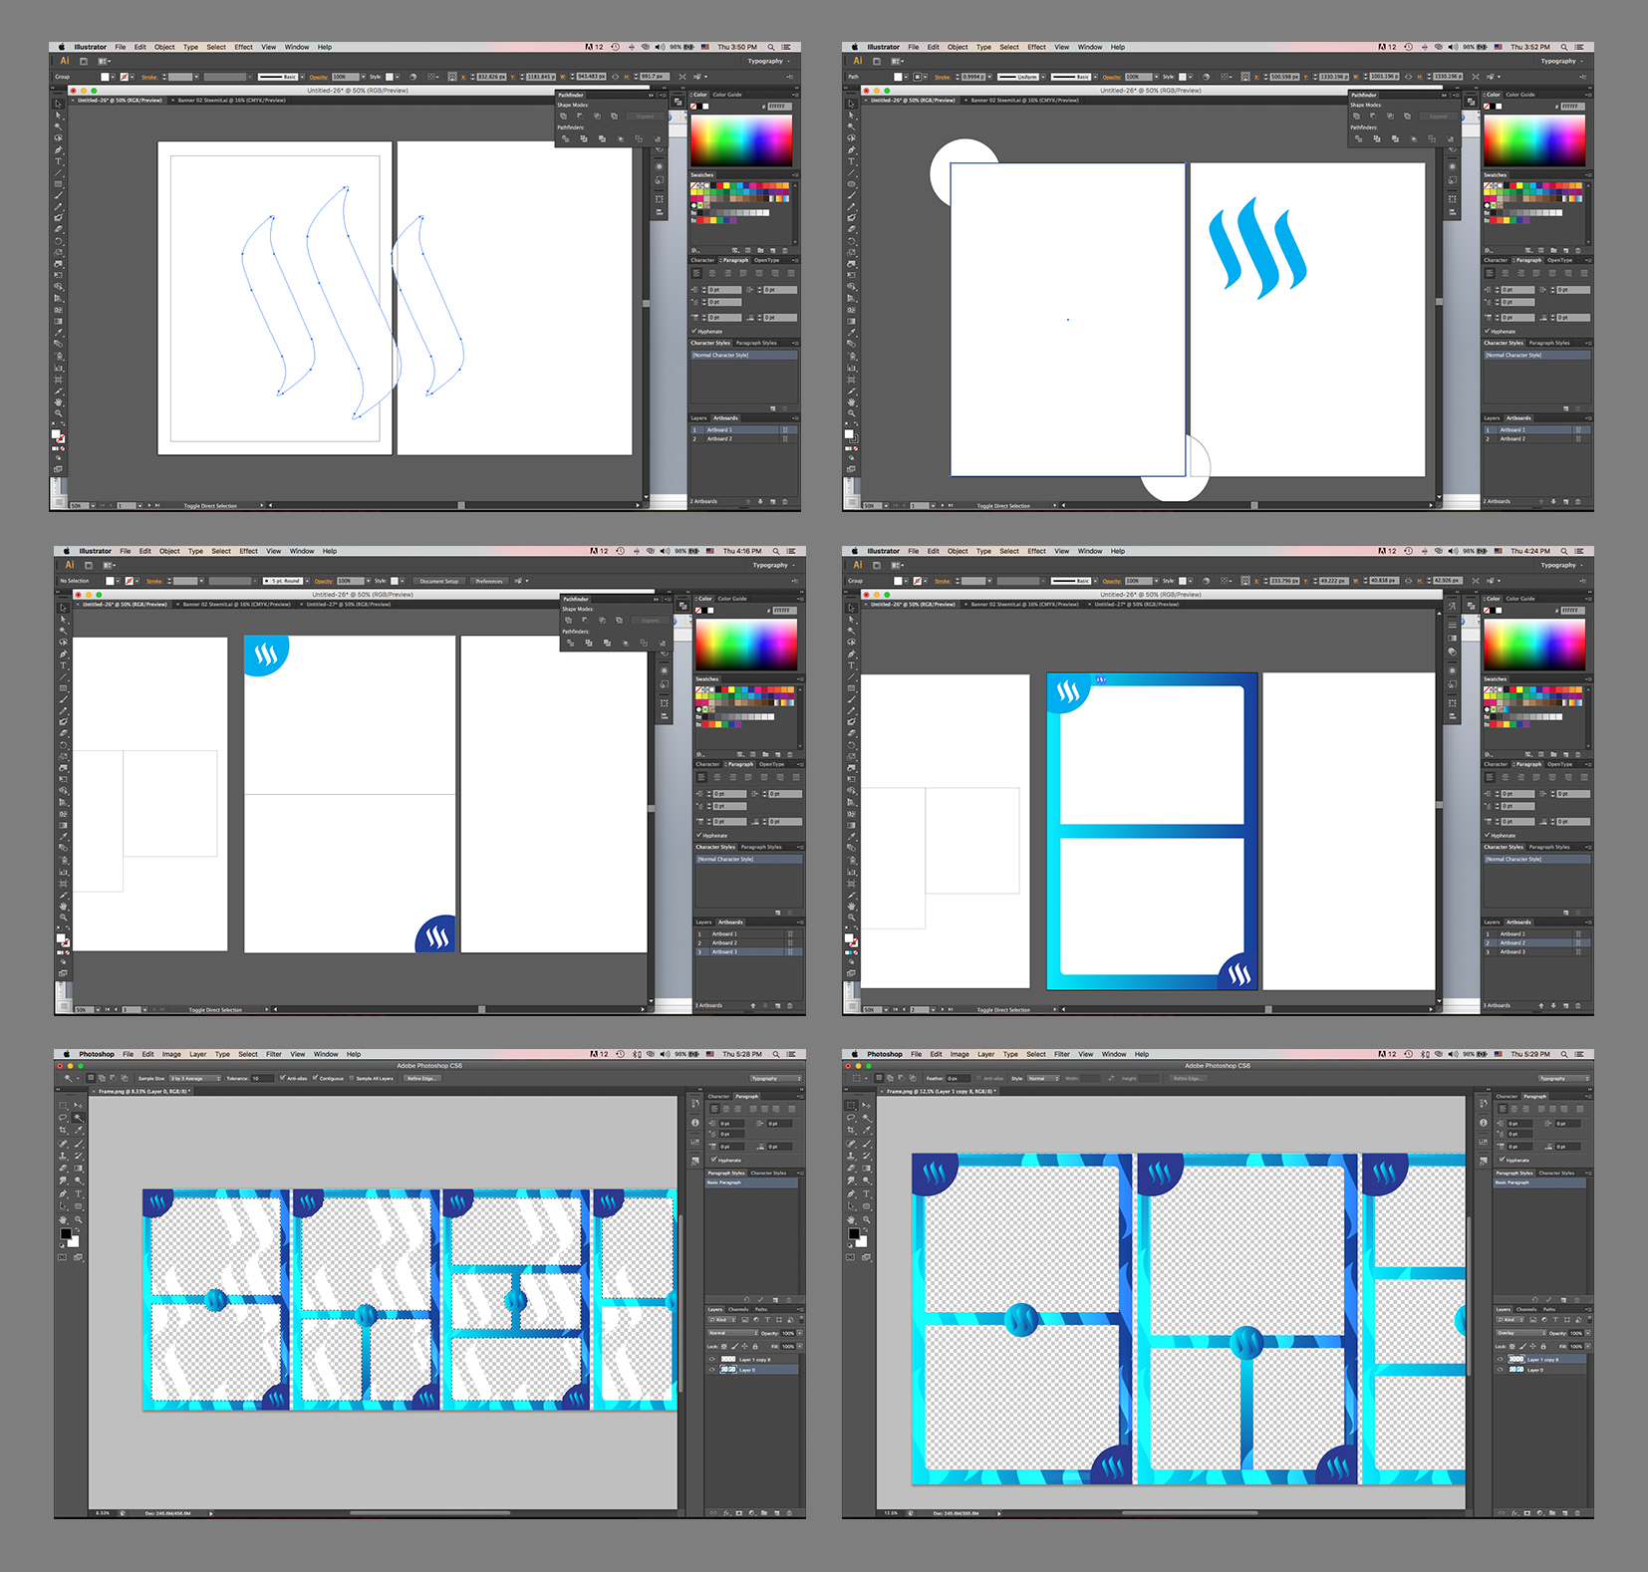Switch to Channels tab in 5:28 PM Photoshop

pos(738,1309)
